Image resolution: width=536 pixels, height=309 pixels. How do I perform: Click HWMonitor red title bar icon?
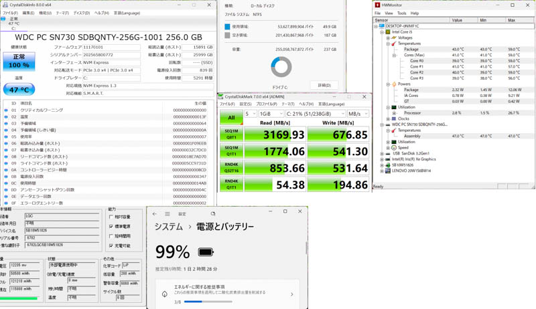coord(377,5)
